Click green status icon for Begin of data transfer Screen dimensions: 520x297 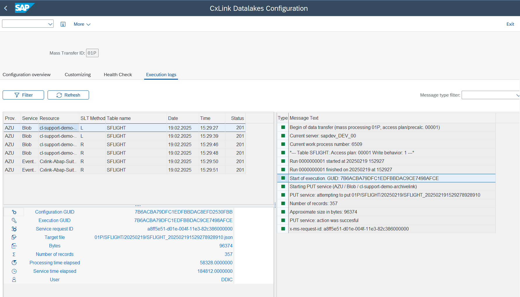pyautogui.click(x=283, y=127)
